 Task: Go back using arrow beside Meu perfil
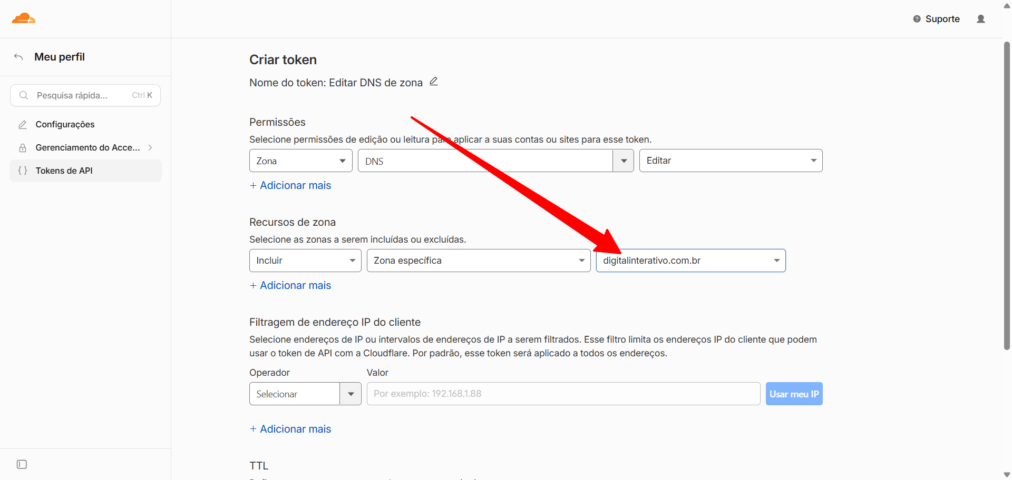click(18, 57)
